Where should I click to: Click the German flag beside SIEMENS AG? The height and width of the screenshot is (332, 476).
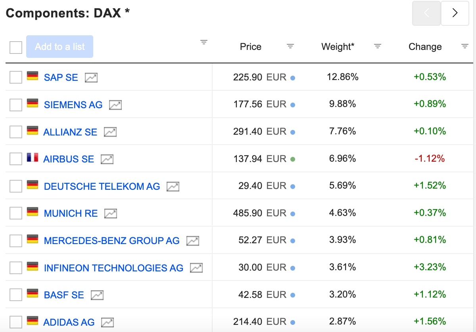pyautogui.click(x=33, y=103)
